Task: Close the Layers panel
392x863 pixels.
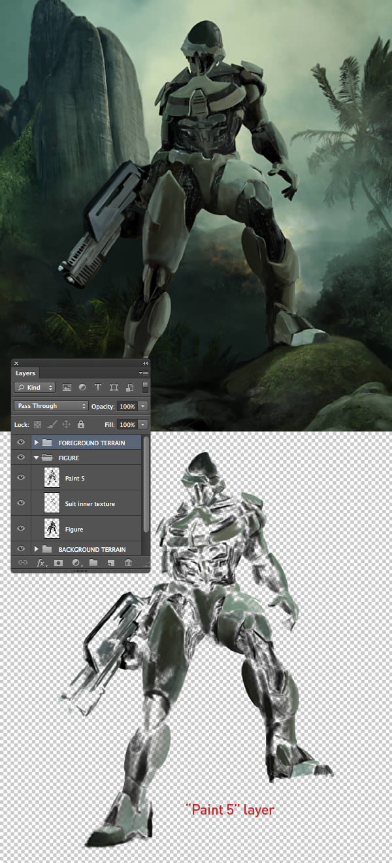Action: click(16, 363)
